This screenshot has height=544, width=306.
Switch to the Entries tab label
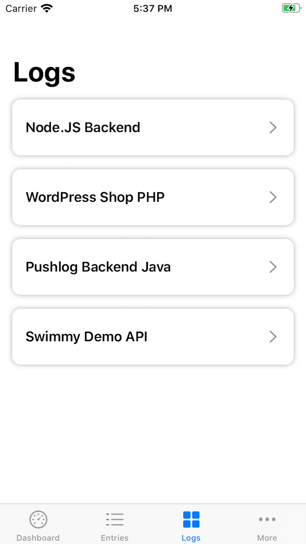pyautogui.click(x=115, y=538)
